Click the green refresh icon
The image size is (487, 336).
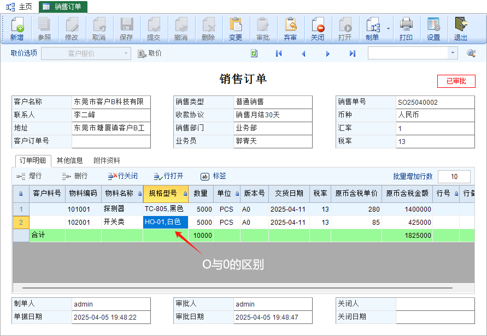pyautogui.click(x=254, y=53)
